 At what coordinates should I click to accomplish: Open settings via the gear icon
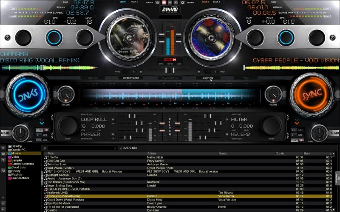click(183, 3)
